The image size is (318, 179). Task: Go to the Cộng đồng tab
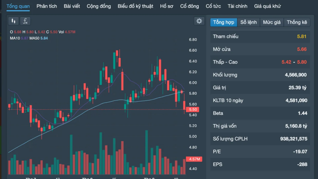(99, 6)
